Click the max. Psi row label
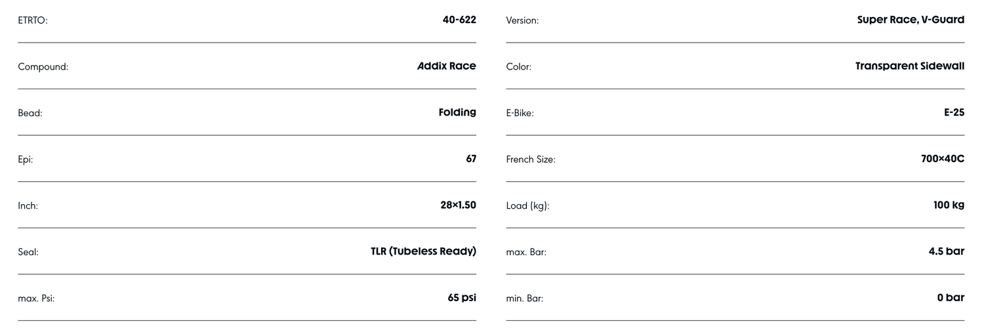 click(36, 299)
